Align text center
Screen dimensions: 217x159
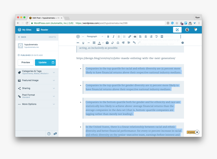click(x=146, y=36)
